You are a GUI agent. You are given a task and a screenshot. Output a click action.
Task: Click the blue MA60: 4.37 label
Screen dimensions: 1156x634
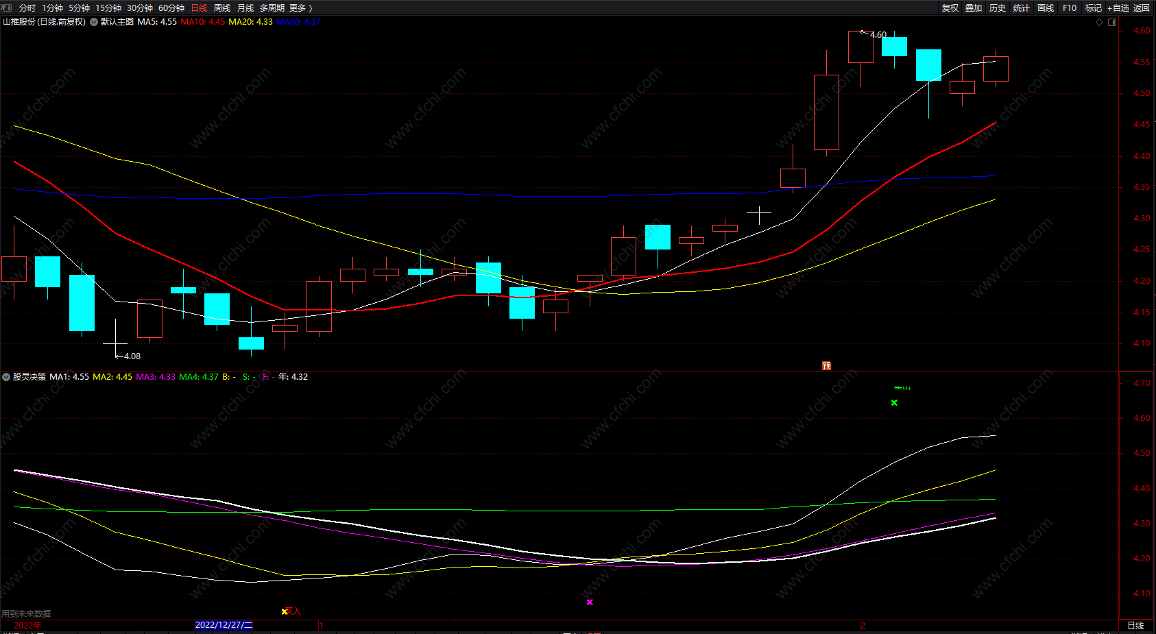pos(298,22)
